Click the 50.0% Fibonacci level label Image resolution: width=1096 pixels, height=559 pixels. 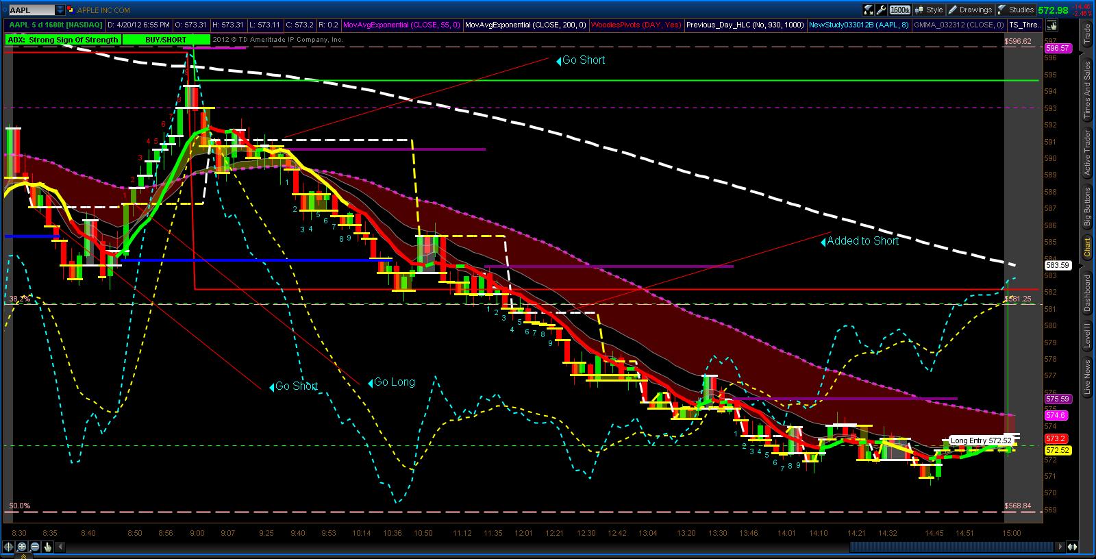coord(19,506)
